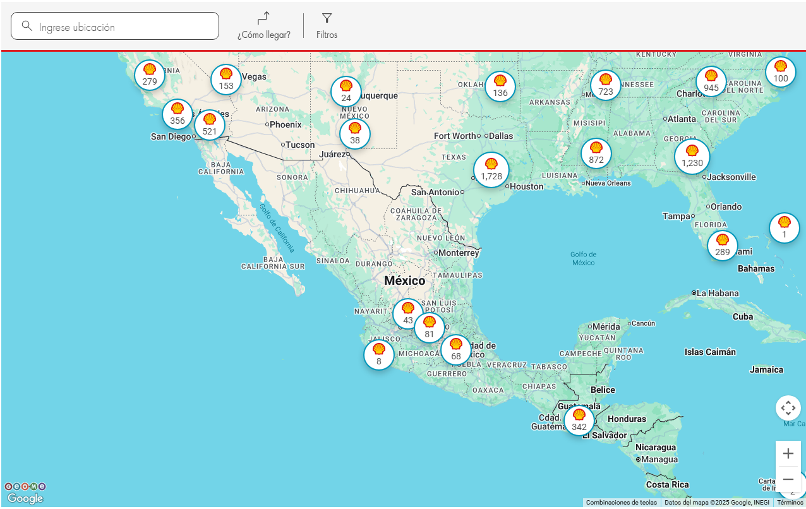Open the Shell cluster marker showing 356
The image size is (806, 509).
(x=177, y=114)
